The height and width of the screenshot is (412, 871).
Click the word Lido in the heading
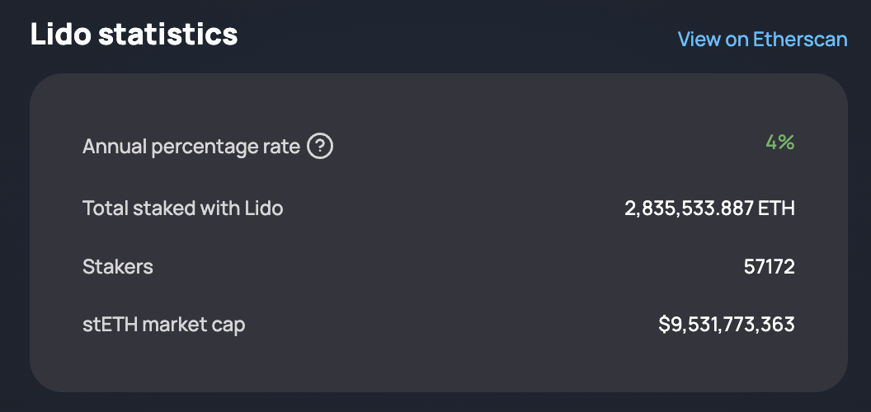[x=60, y=35]
